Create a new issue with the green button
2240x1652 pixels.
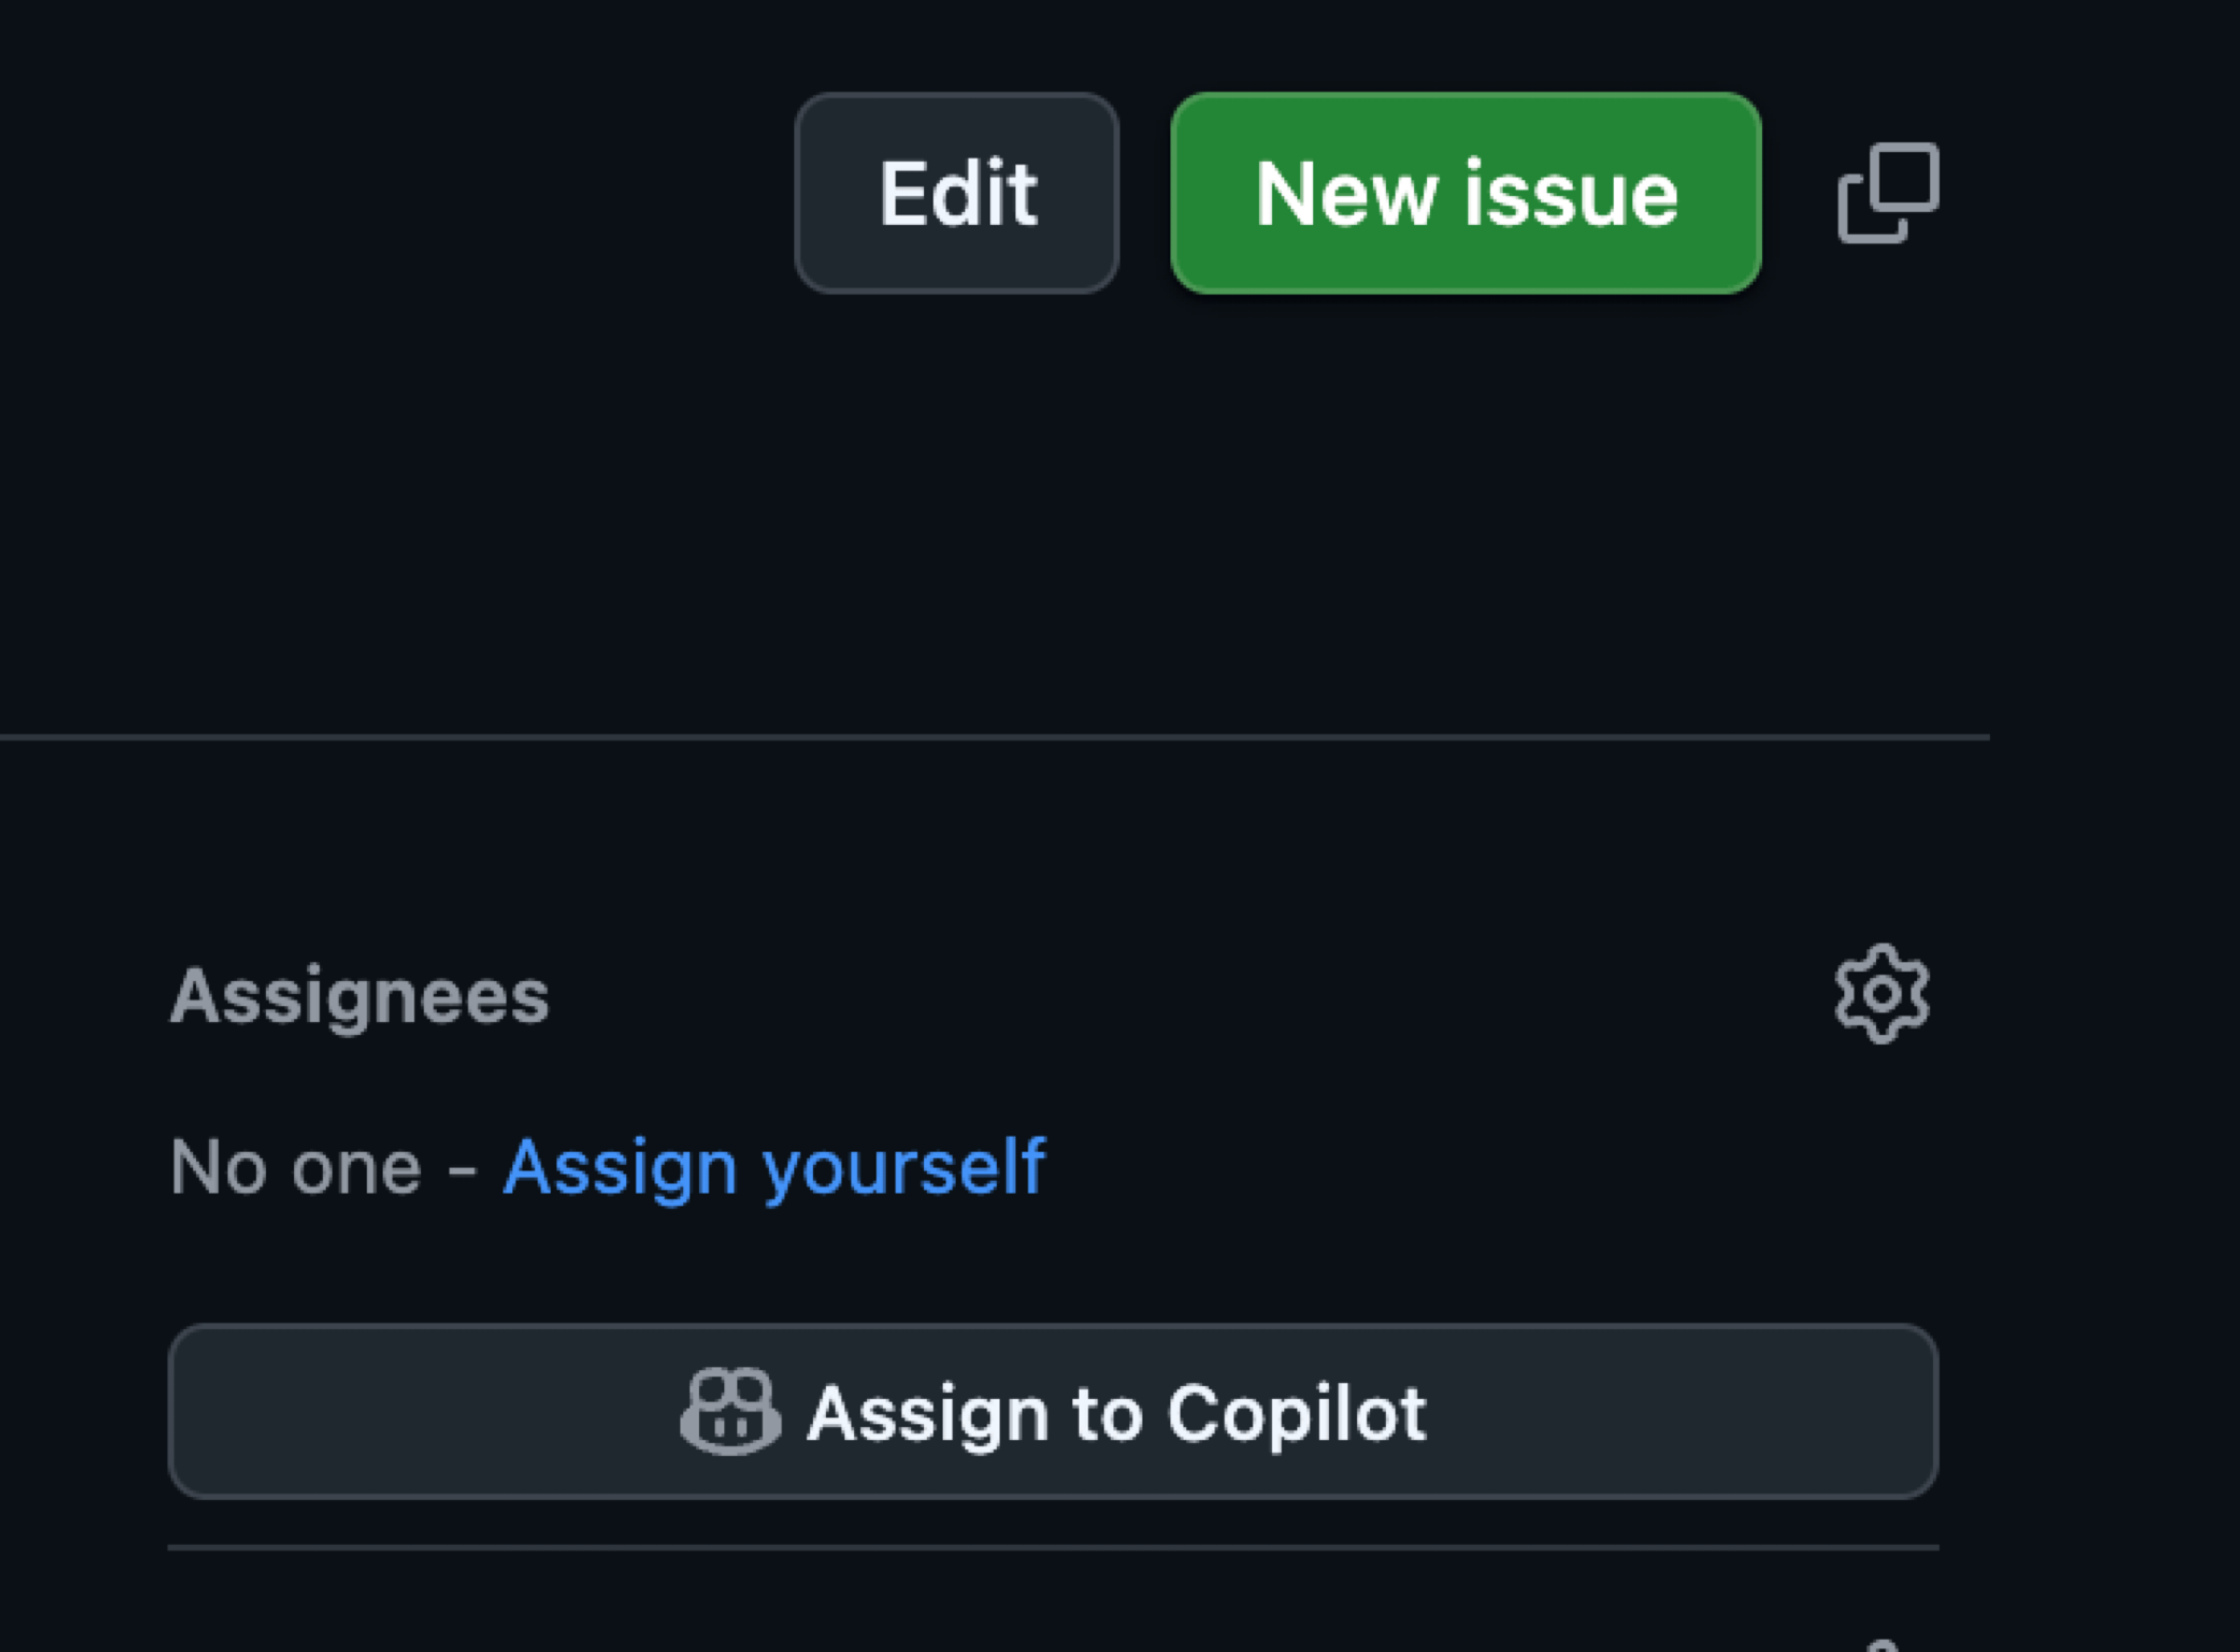pos(1466,193)
